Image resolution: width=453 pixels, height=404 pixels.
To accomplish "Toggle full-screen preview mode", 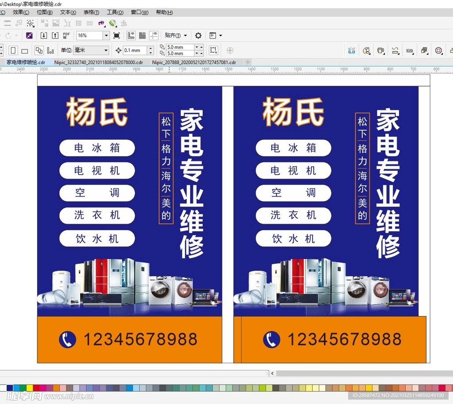I will click(x=115, y=35).
